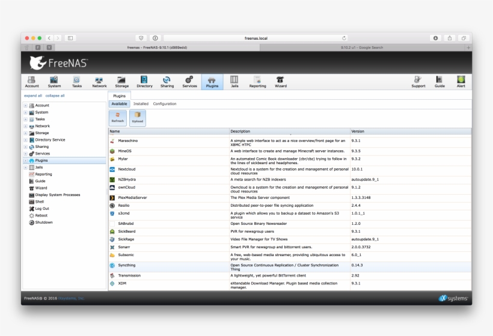Expand the System tree node
This screenshot has width=493, height=336.
[x=25, y=112]
